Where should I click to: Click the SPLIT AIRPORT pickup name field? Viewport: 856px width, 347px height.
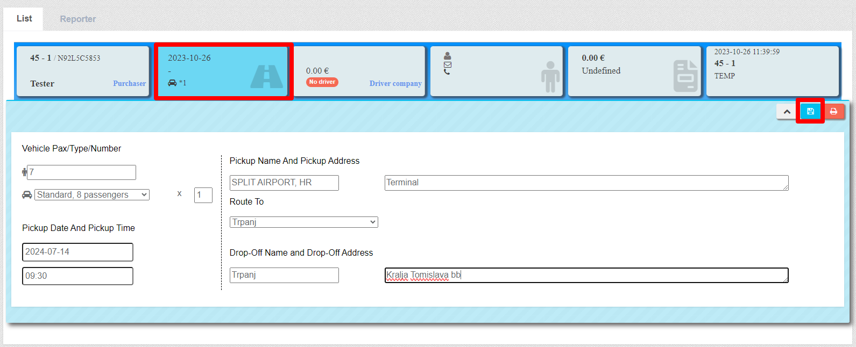[x=284, y=183]
